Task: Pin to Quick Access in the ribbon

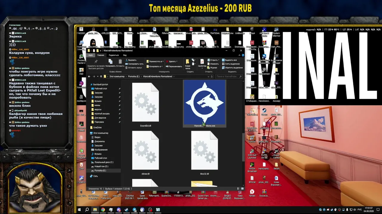Action: (x=96, y=64)
